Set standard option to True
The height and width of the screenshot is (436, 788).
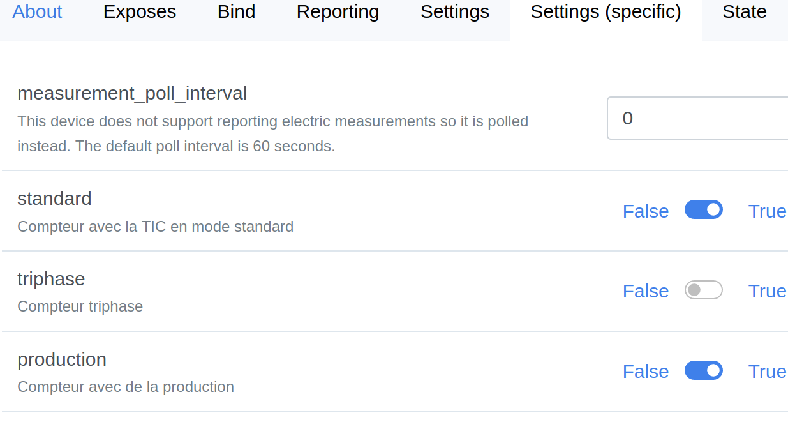767,211
